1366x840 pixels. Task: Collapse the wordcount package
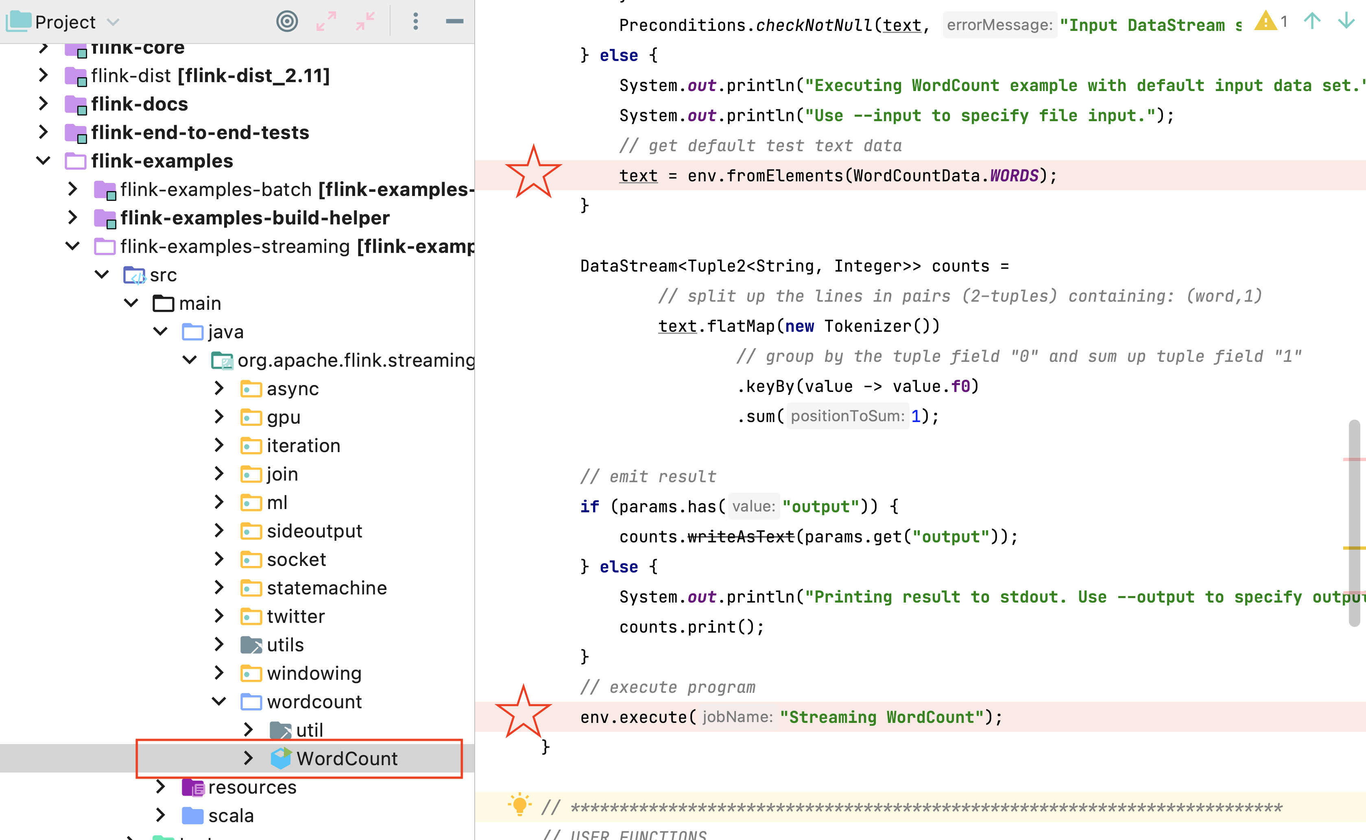point(219,702)
